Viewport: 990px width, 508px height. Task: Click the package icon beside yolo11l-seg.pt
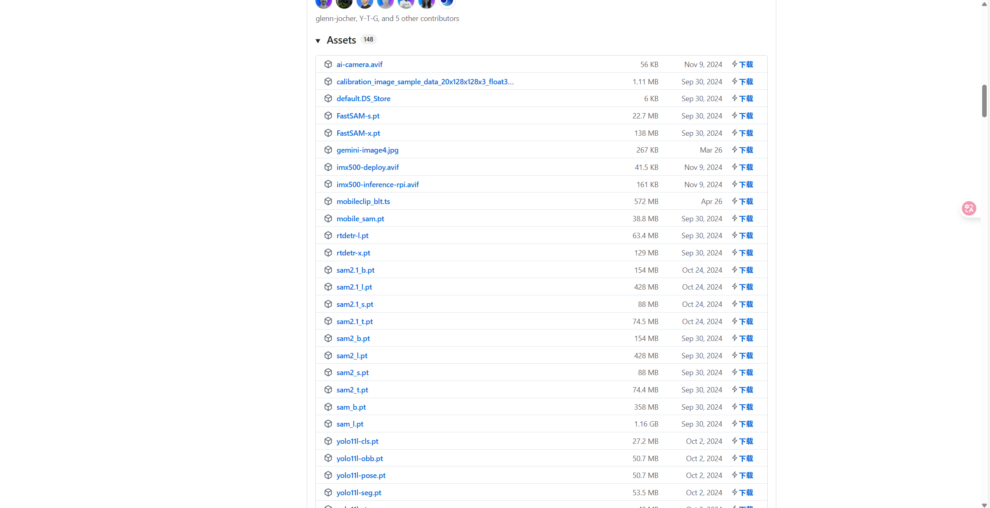pos(328,492)
